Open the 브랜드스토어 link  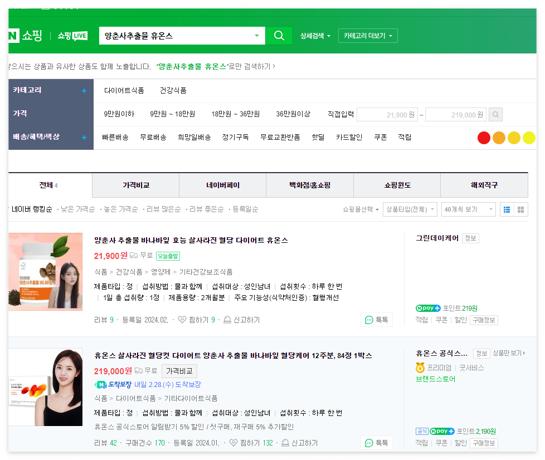pos(436,379)
